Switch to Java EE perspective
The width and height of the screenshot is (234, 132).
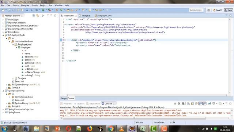(218, 10)
